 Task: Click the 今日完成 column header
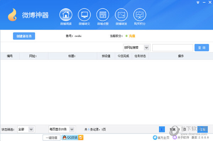[123, 56]
